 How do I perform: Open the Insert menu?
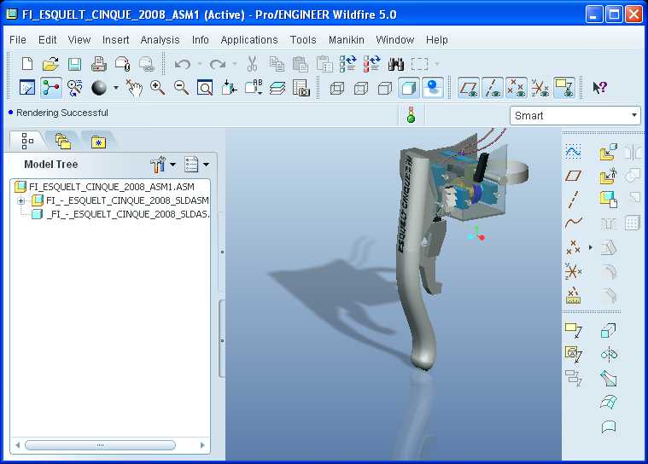click(116, 39)
